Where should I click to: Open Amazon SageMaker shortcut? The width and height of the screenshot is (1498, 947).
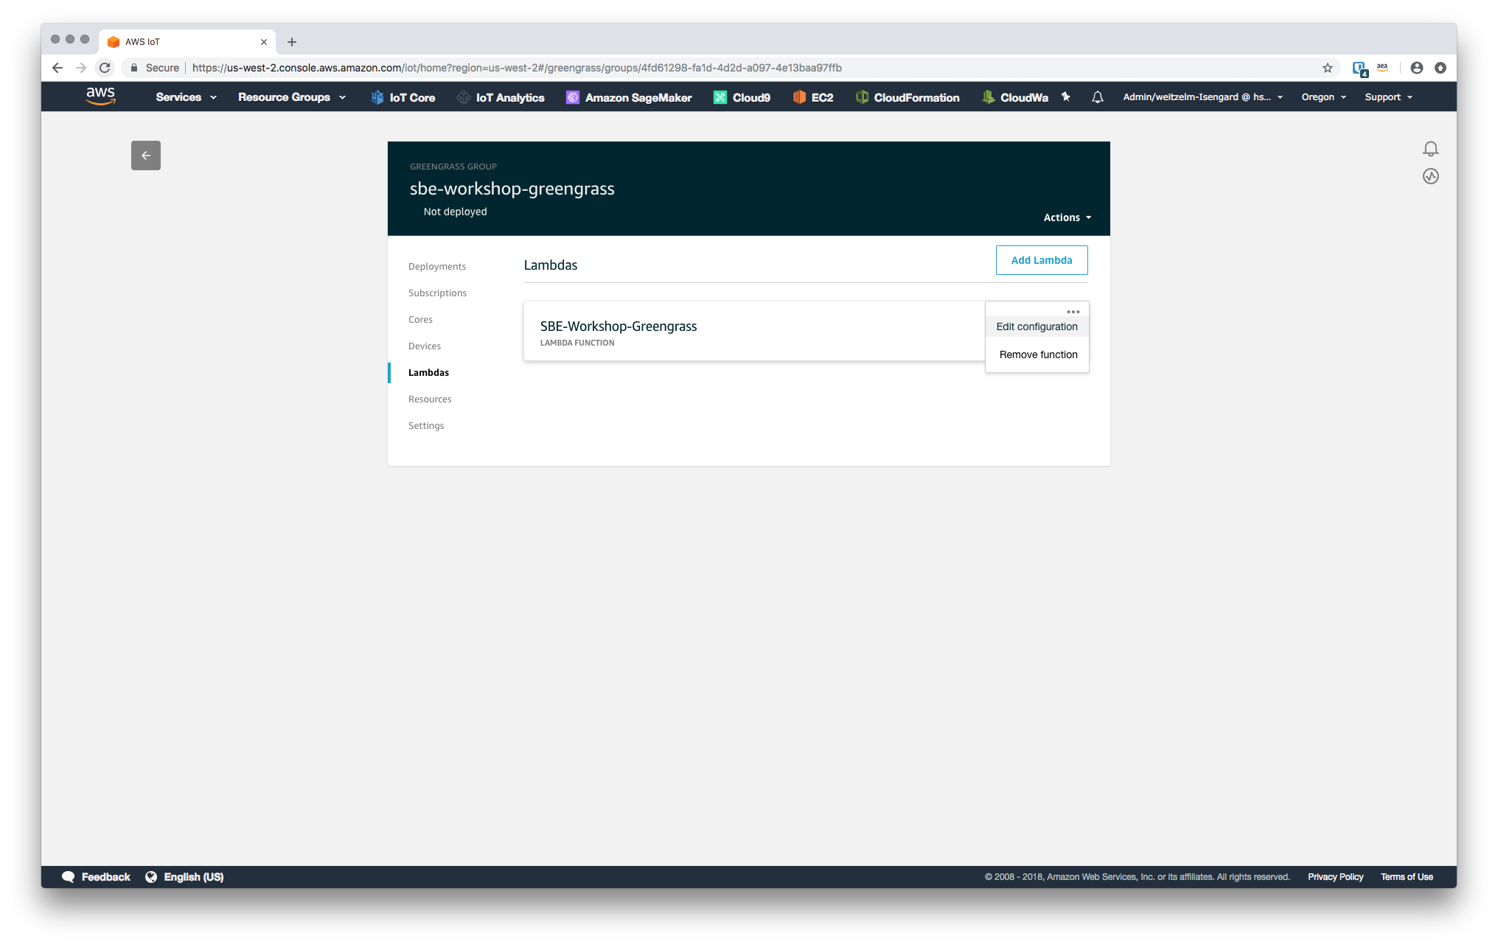click(x=629, y=97)
